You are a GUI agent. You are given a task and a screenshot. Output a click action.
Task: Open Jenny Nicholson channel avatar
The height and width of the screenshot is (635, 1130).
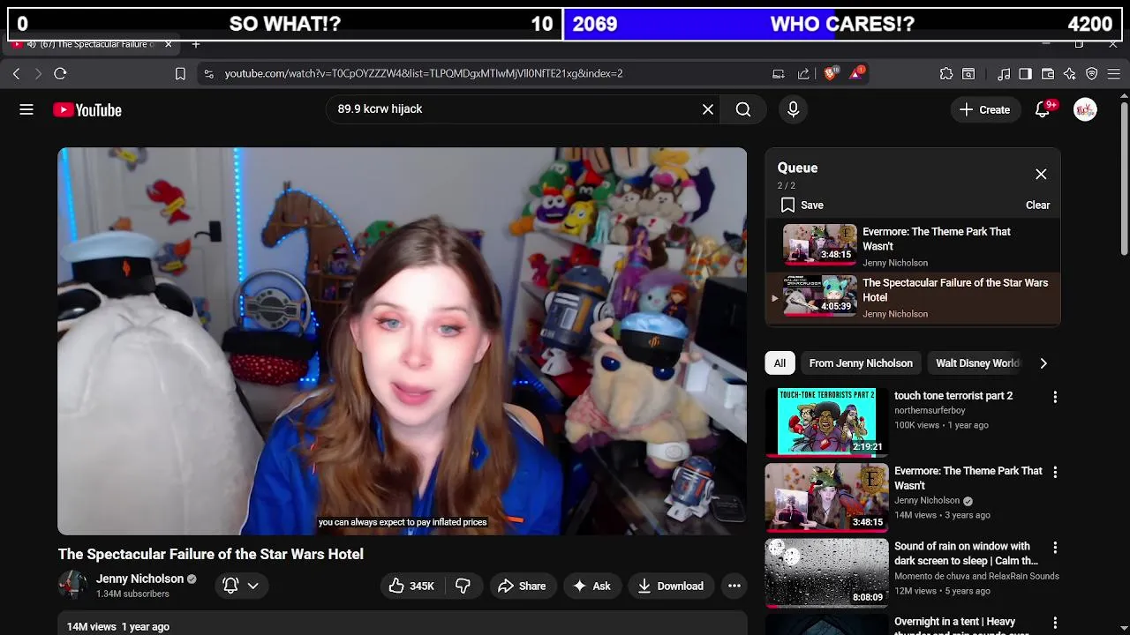tap(72, 585)
